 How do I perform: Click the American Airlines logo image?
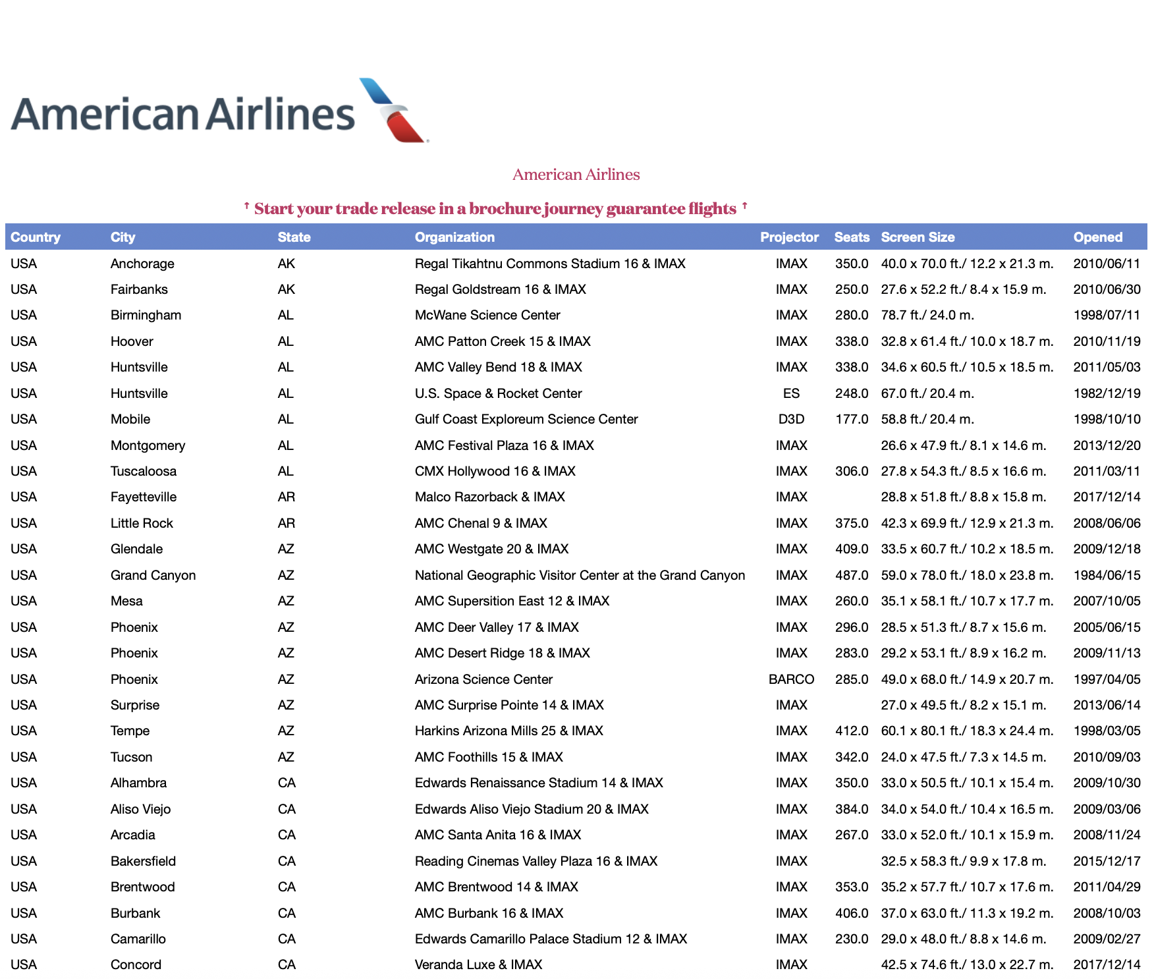[220, 111]
